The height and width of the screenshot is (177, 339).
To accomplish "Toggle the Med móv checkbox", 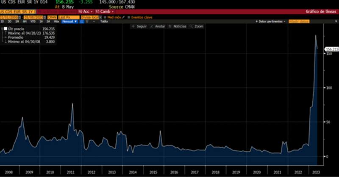I will (x=105, y=17).
